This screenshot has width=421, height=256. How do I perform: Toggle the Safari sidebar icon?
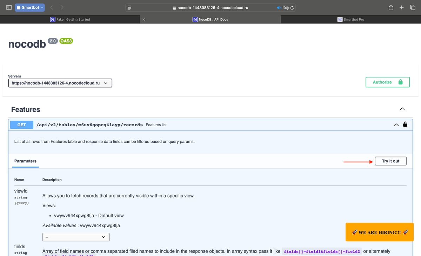(x=9, y=7)
